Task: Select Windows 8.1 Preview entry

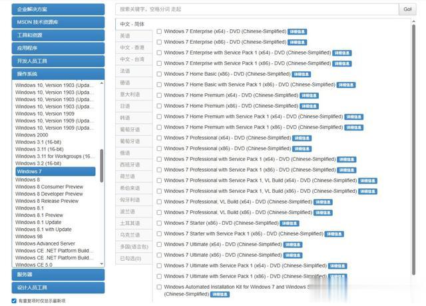Action: click(x=39, y=215)
